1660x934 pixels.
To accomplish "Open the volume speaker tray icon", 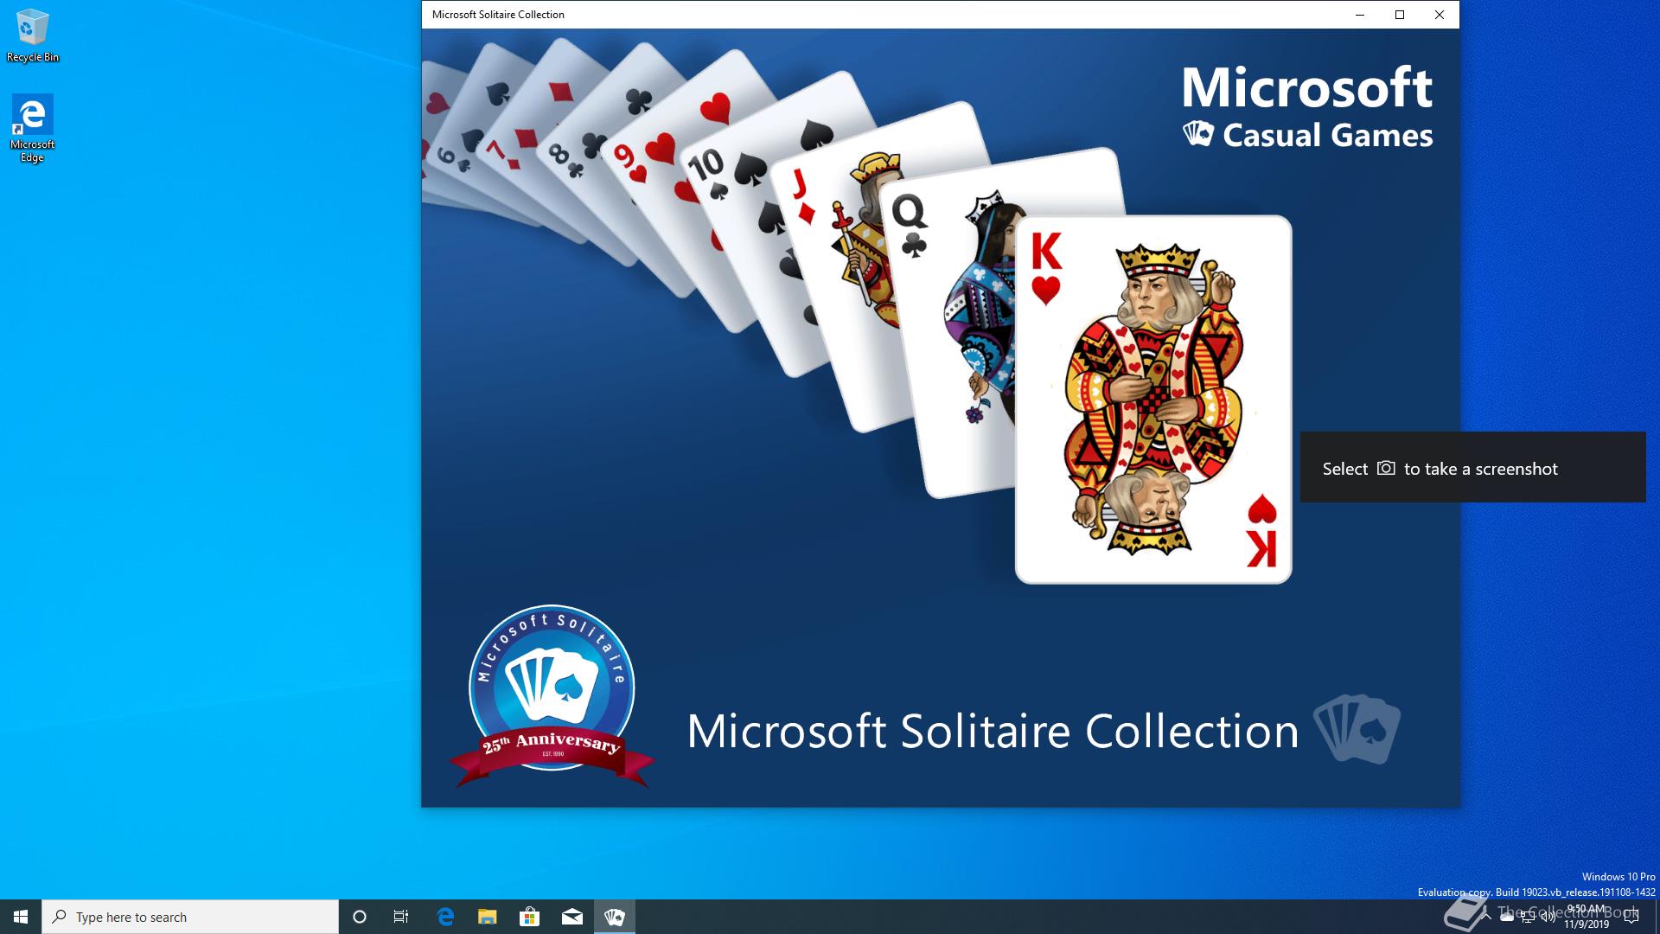I will coord(1548,917).
